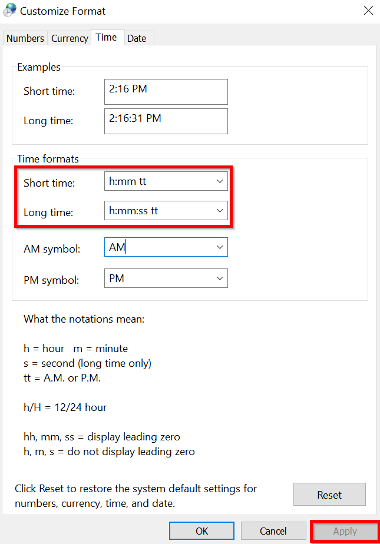380x544 pixels.
Task: Click the globe icon in title bar
Action: (10, 11)
